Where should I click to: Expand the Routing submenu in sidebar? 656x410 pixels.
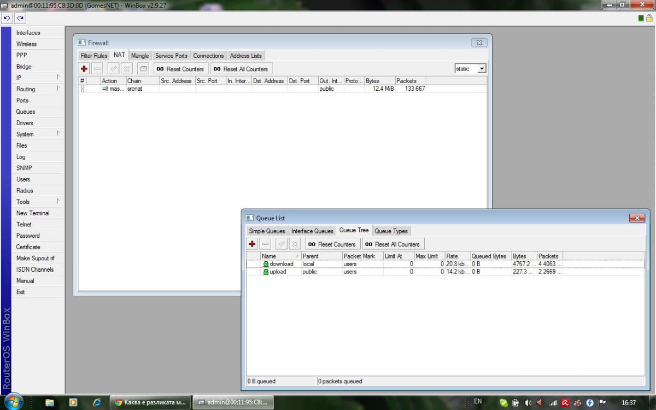(38, 89)
